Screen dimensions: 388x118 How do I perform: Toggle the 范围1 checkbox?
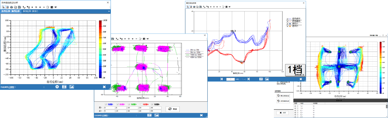[x=106, y=104]
